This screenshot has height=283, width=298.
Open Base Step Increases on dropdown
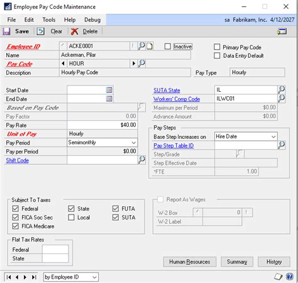coord(246,136)
